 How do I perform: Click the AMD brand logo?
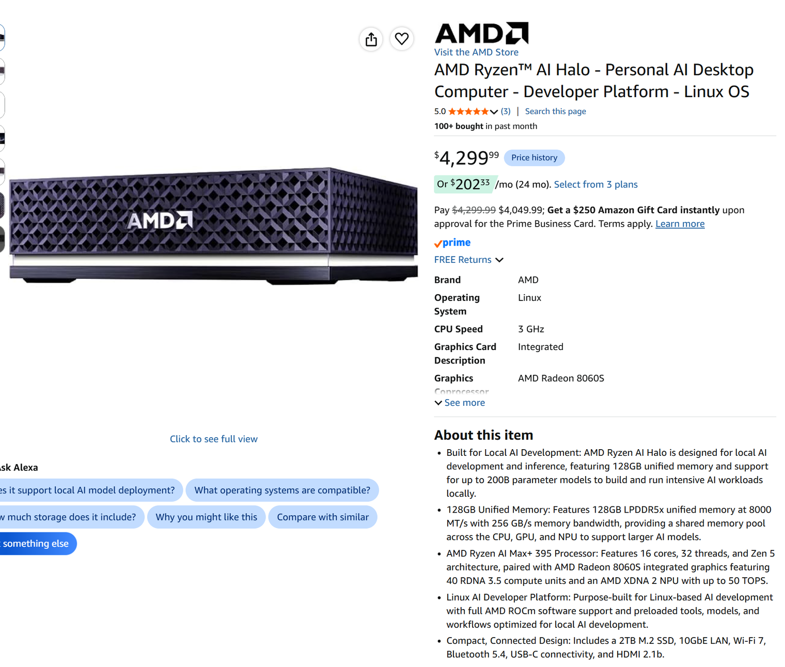click(x=481, y=33)
